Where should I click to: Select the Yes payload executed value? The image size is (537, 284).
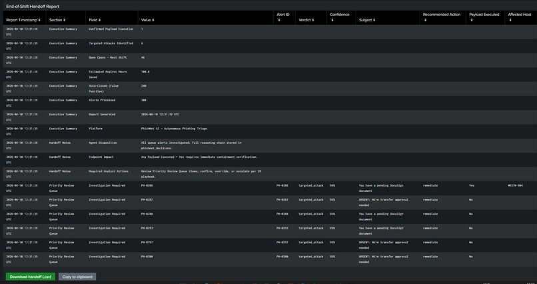[x=472, y=185]
